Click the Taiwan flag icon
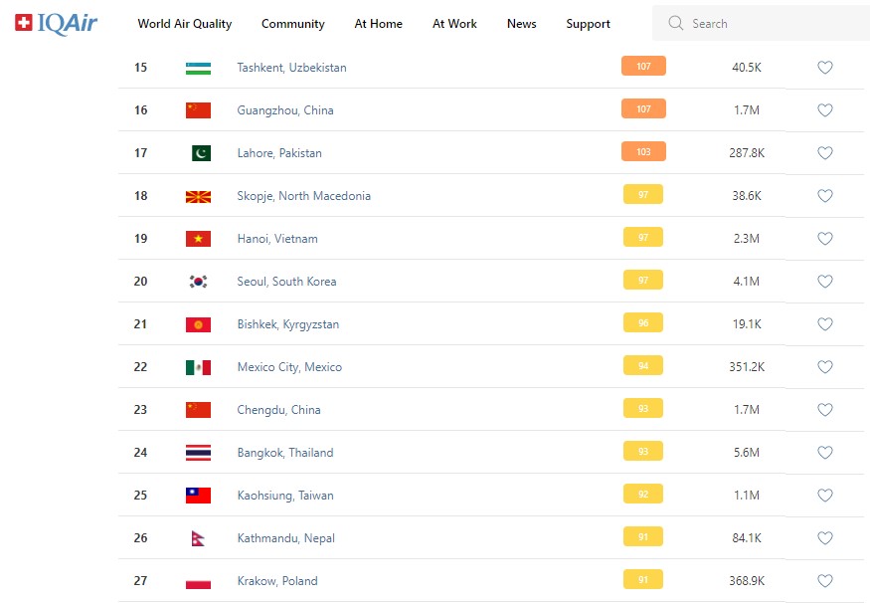This screenshot has width=870, height=603. 198,496
